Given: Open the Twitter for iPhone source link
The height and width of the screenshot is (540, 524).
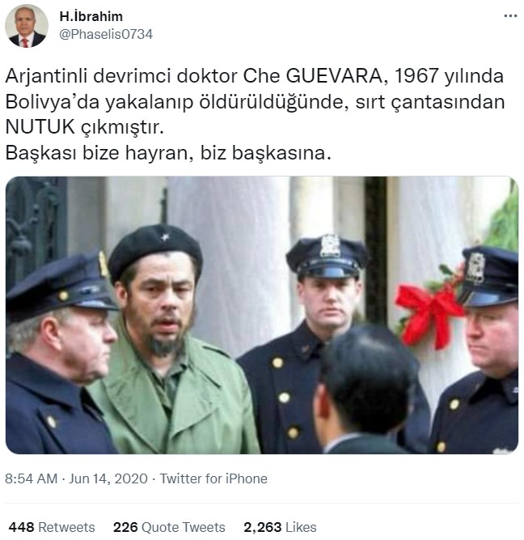Looking at the screenshot, I should [213, 478].
